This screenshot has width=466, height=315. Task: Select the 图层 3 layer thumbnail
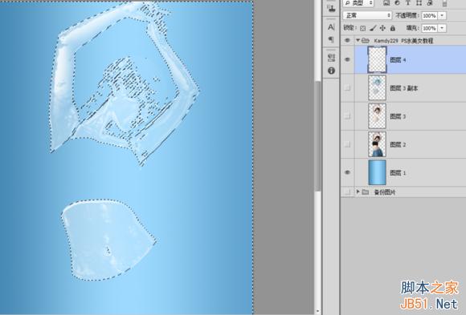377,116
